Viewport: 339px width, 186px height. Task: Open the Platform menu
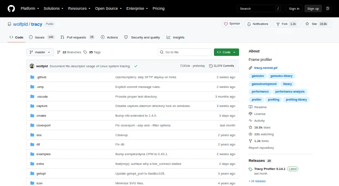pyautogui.click(x=30, y=8)
